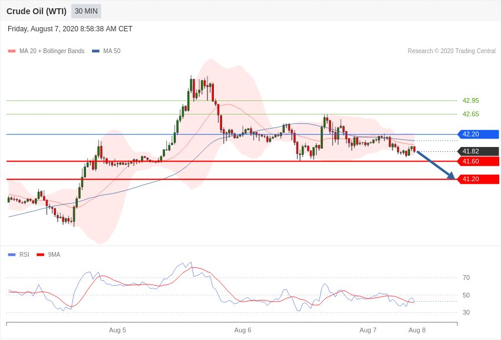Viewport: 501px width, 340px height.
Task: Click the 9MA legend label
Action: click(54, 254)
